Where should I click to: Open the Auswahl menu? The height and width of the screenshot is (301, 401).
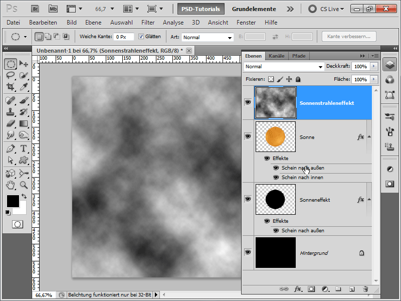tap(121, 23)
